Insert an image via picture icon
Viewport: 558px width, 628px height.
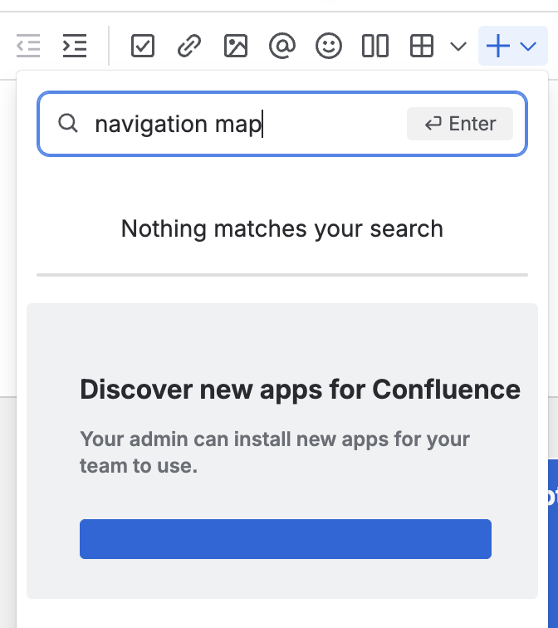point(235,46)
